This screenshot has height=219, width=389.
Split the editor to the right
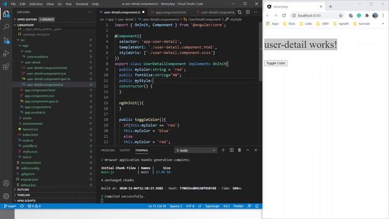pyautogui.click(x=248, y=12)
